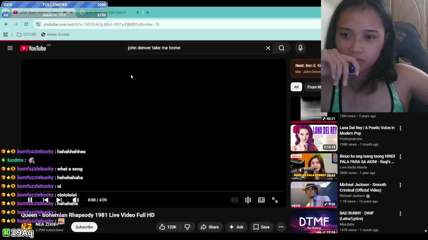Open options menu for Binuo ko video

coord(400,157)
